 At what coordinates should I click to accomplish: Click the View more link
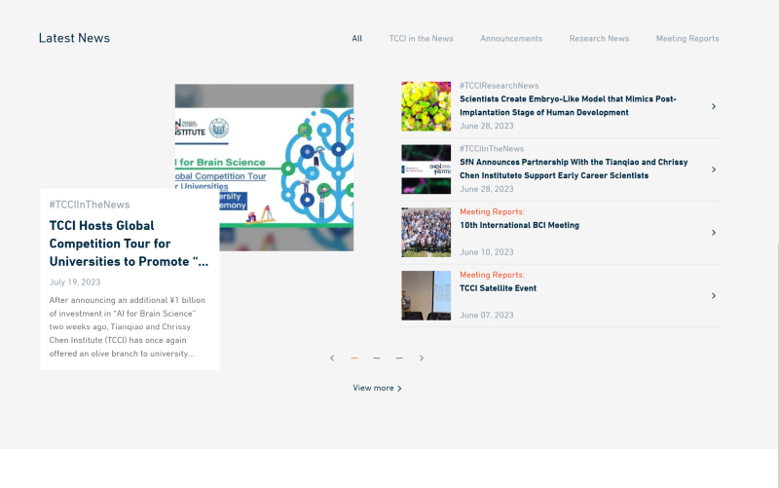tap(377, 388)
